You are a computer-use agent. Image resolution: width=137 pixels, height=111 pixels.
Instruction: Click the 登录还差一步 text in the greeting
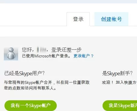point(66,50)
